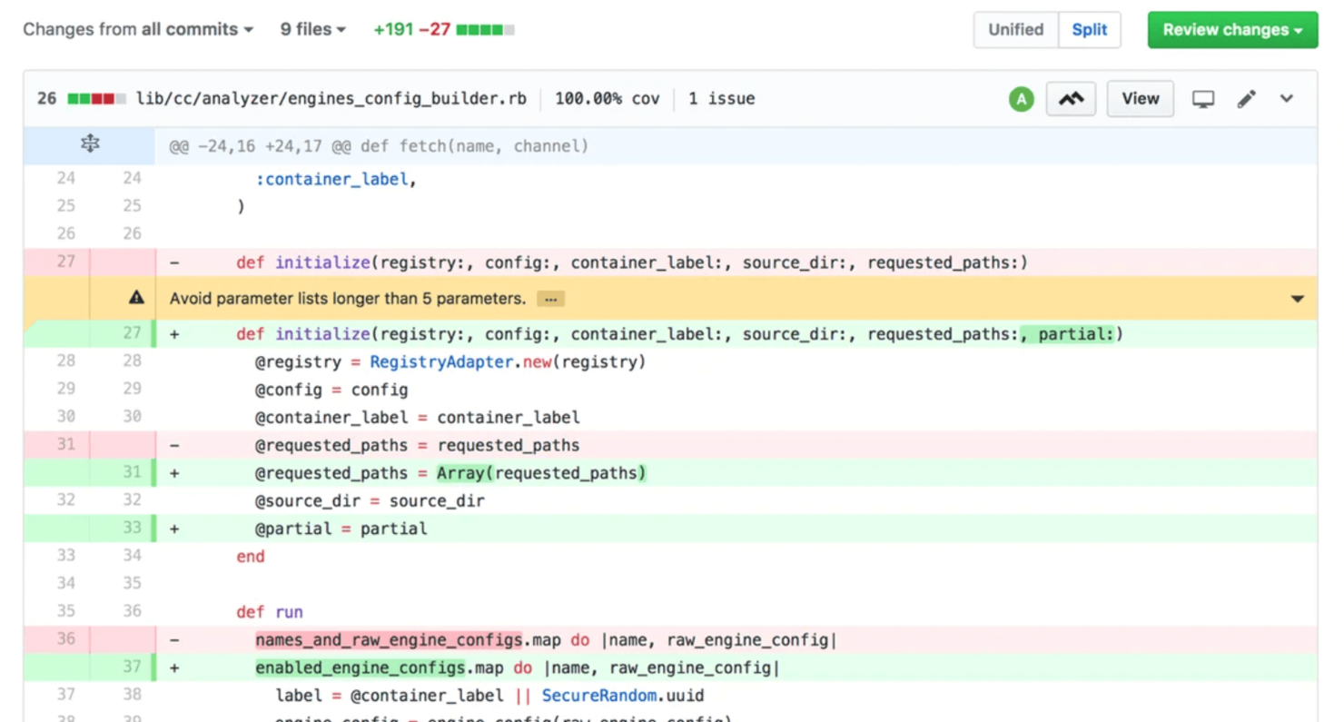Click the coverage blocks next to "26"
This screenshot has width=1344, height=722.
point(97,98)
